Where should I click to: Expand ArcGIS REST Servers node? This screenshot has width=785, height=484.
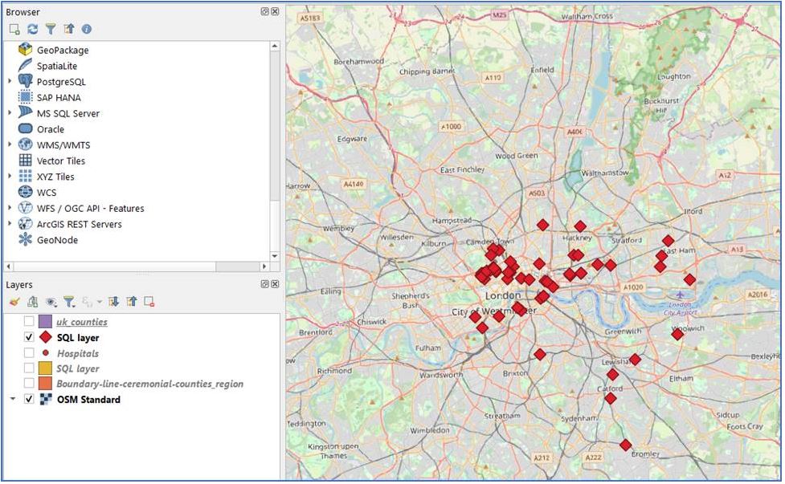[10, 223]
